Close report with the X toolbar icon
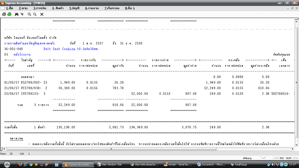Image resolution: width=299 pixels, height=168 pixels. [x=42, y=14]
